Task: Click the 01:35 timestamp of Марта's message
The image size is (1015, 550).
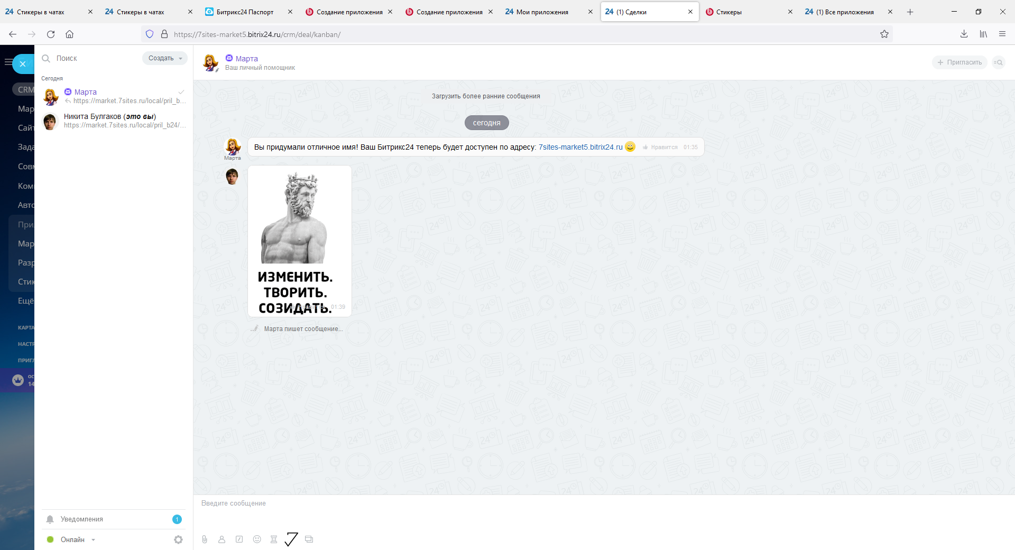Action: pos(690,148)
